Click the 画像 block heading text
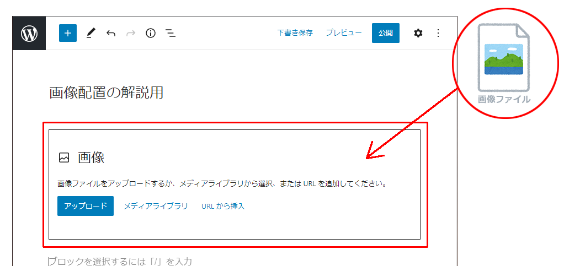 pyautogui.click(x=92, y=158)
